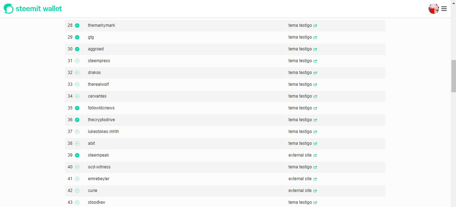This screenshot has width=456, height=207.
Task: Click external-link icon in cervantes row
Action: [x=315, y=97]
